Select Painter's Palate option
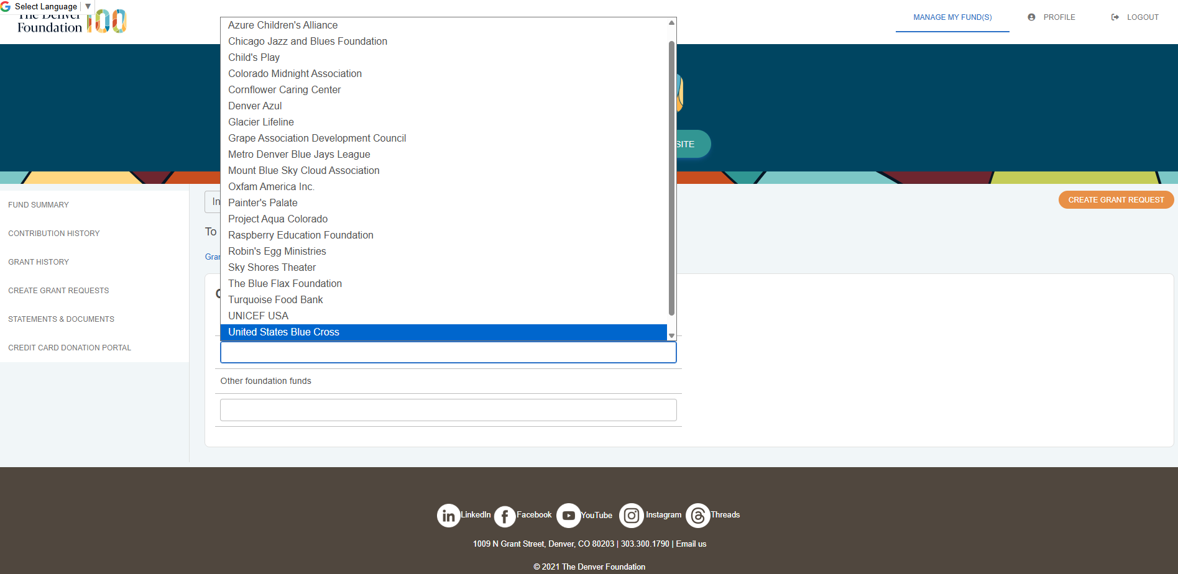This screenshot has height=574, width=1178. (x=444, y=203)
